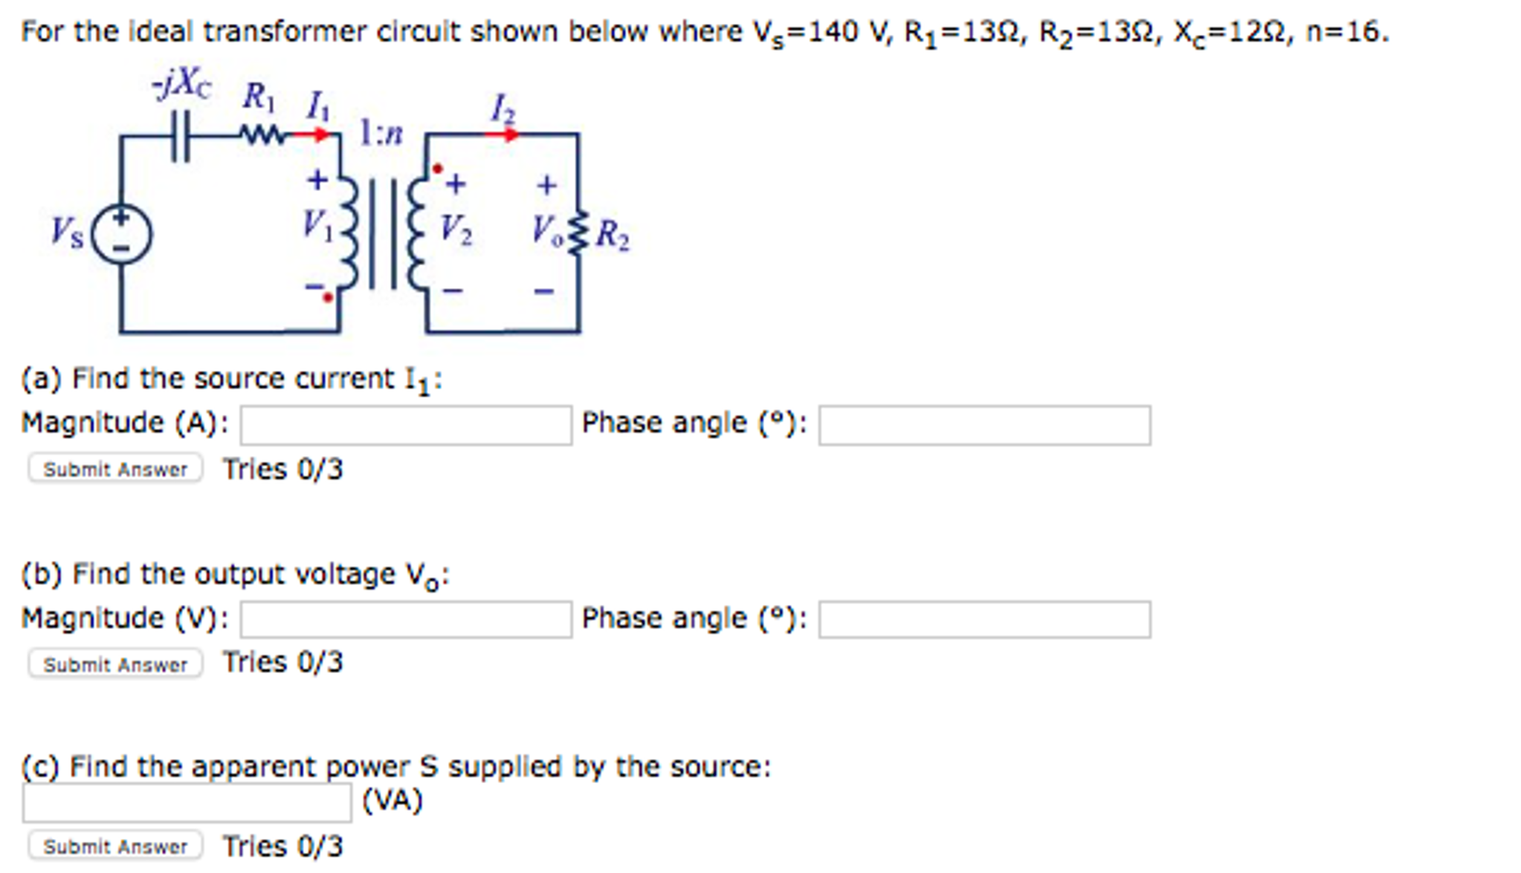This screenshot has height=873, width=1521.
Task: Submit the answer for apparent power S
Action: [114, 846]
